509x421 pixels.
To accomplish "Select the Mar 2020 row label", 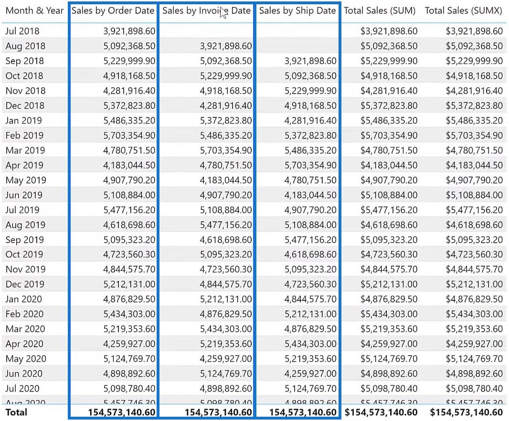I will 25,329.
